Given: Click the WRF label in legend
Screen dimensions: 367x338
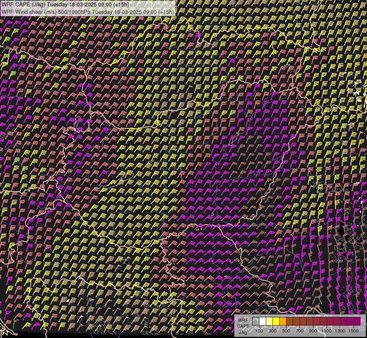Looking at the screenshot, I should (243, 320).
